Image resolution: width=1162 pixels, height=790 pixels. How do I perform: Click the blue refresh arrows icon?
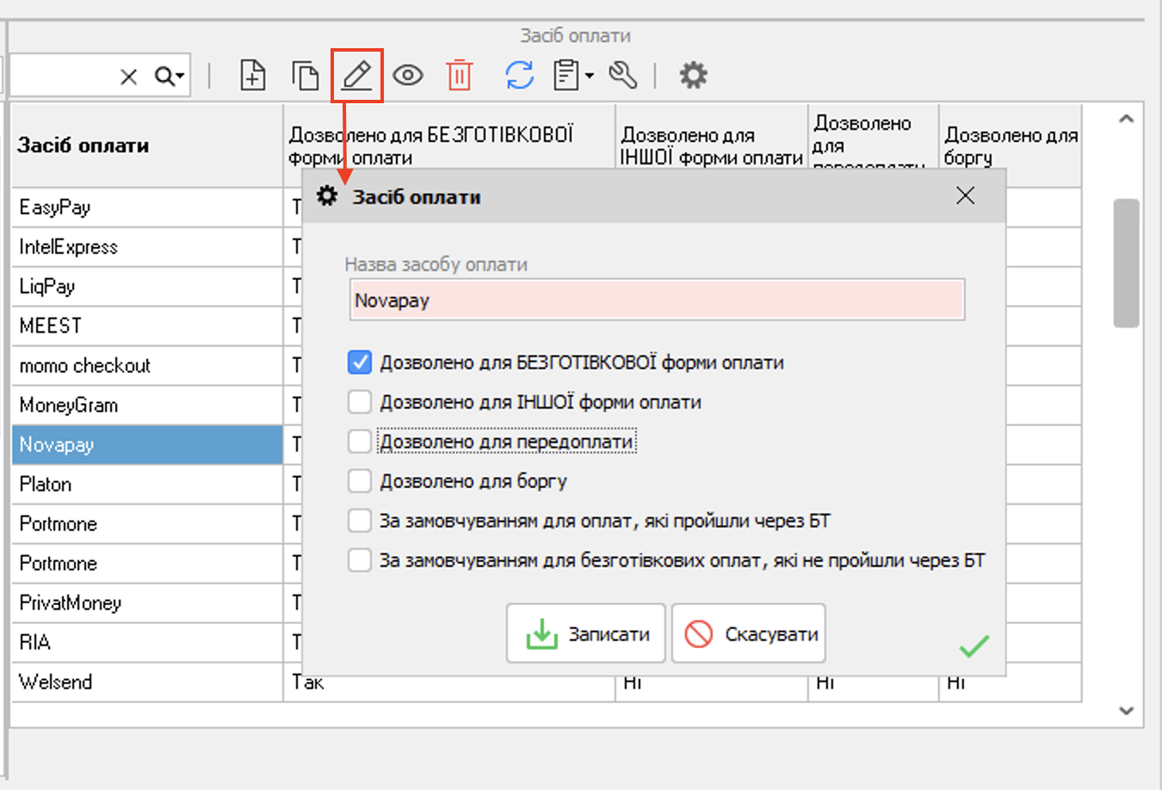click(x=520, y=76)
